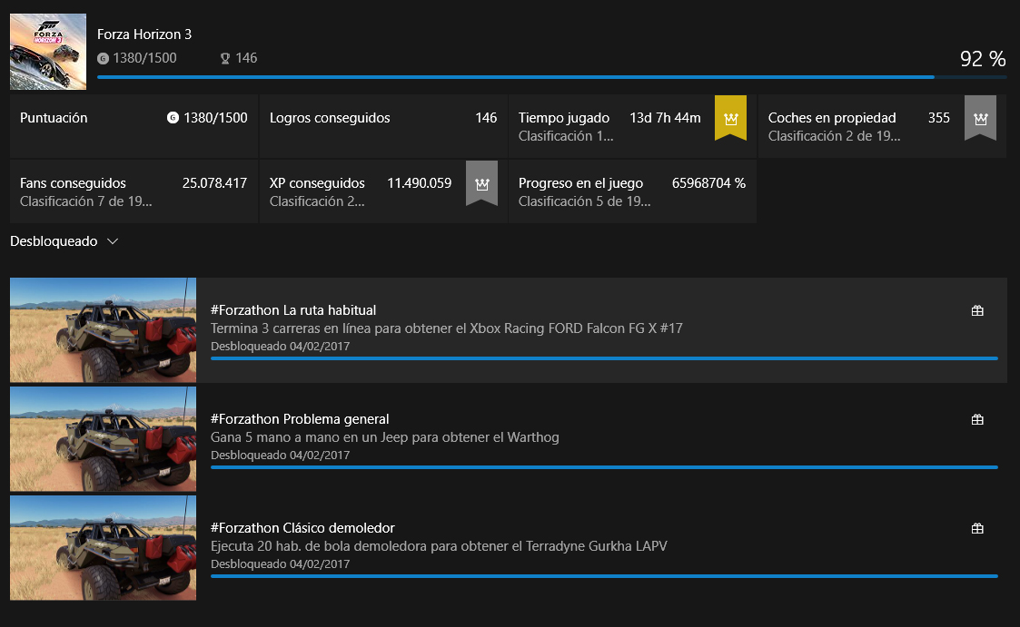Click the gamerscore icon in the Puntuación tile
The width and height of the screenshot is (1020, 627).
(x=173, y=118)
